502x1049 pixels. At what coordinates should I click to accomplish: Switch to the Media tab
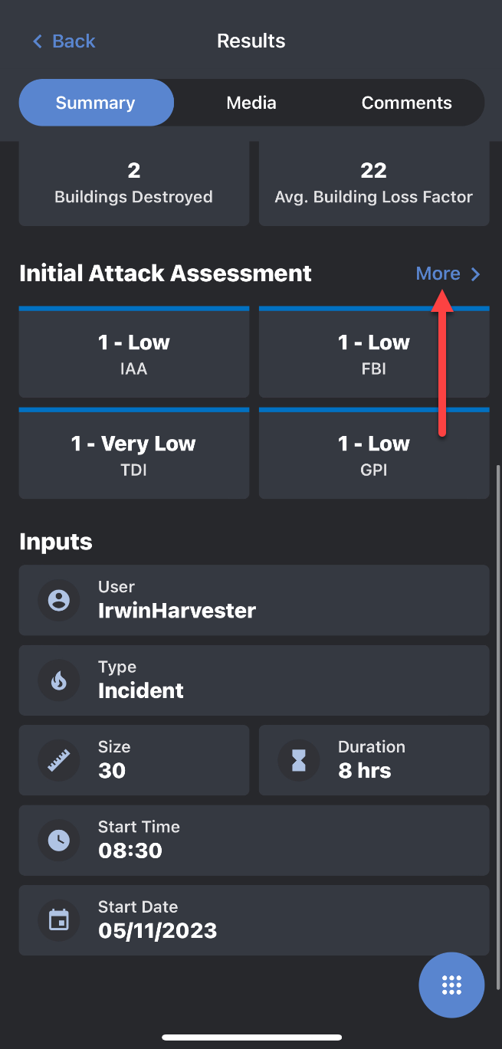click(251, 102)
